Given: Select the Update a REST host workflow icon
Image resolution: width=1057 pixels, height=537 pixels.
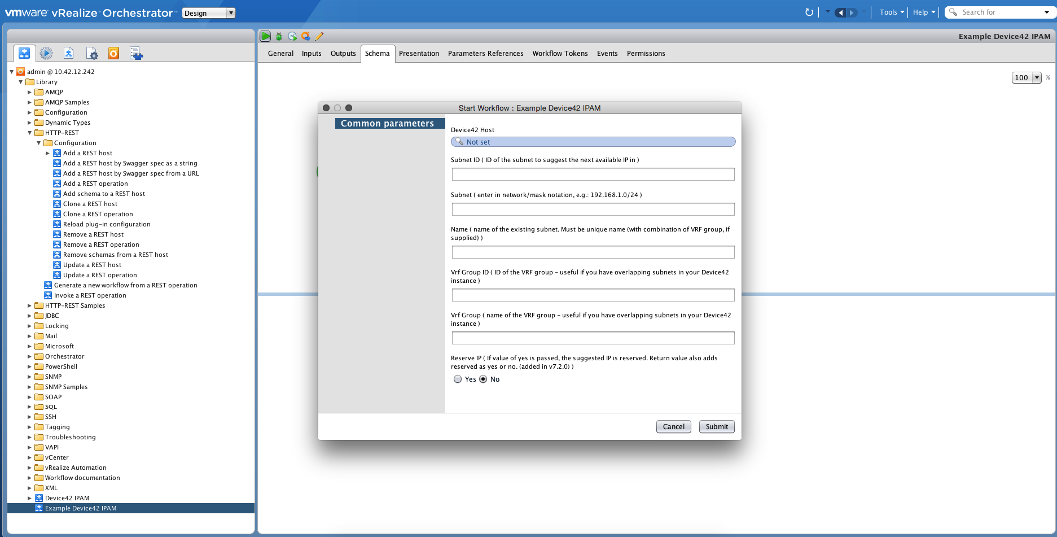Looking at the screenshot, I should tap(57, 265).
